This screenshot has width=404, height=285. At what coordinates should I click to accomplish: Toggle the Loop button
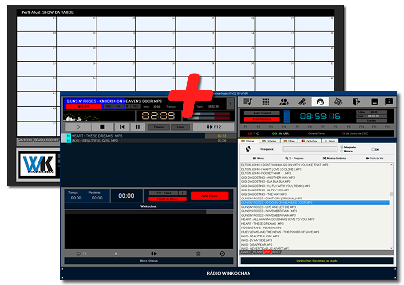[x=180, y=127]
